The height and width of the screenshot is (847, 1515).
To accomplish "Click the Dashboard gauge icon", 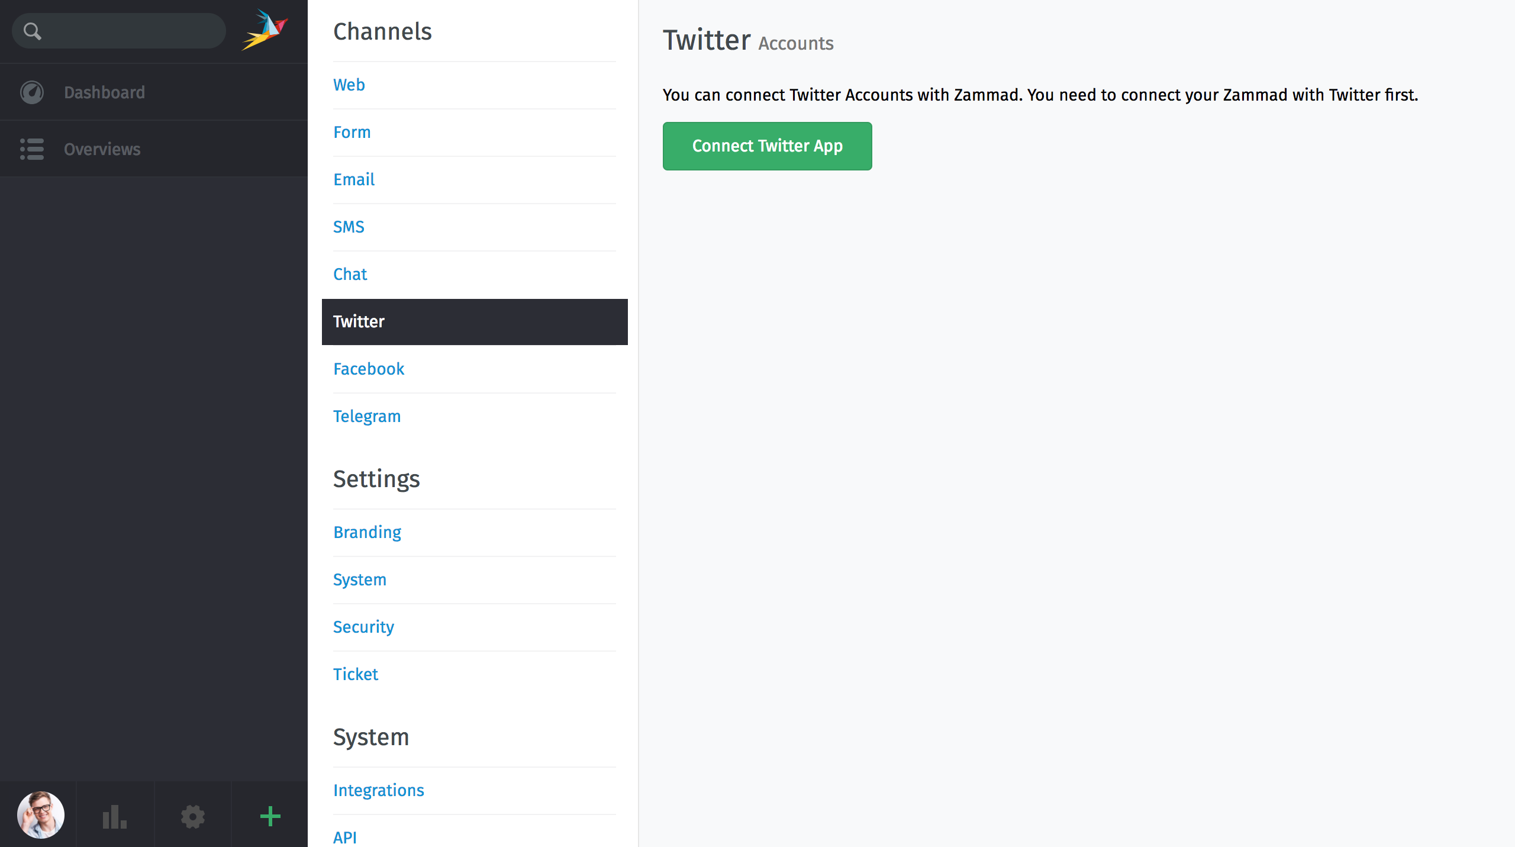I will point(32,92).
